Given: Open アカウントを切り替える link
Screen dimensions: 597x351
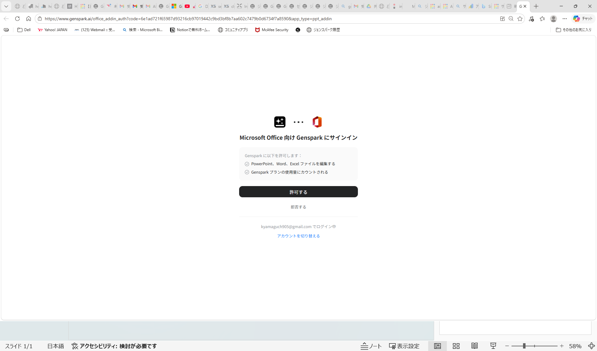Looking at the screenshot, I should click(298, 236).
